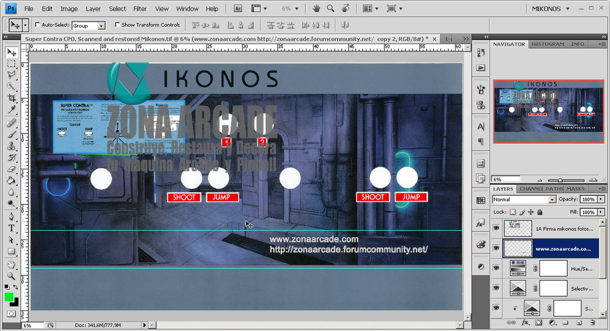
Task: Hide the Selective Color adjustment layer
Action: [x=496, y=288]
